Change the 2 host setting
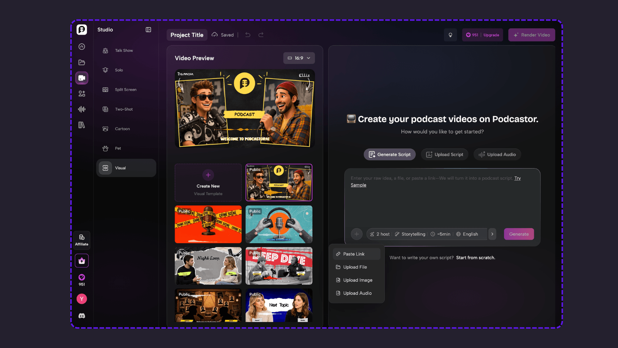 point(380,234)
